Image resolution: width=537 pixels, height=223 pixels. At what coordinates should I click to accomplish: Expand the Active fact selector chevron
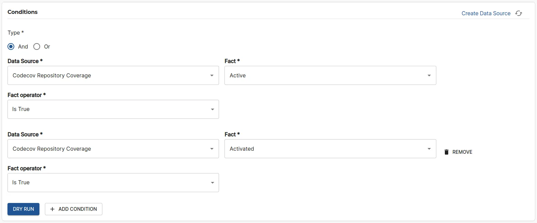tap(429, 75)
